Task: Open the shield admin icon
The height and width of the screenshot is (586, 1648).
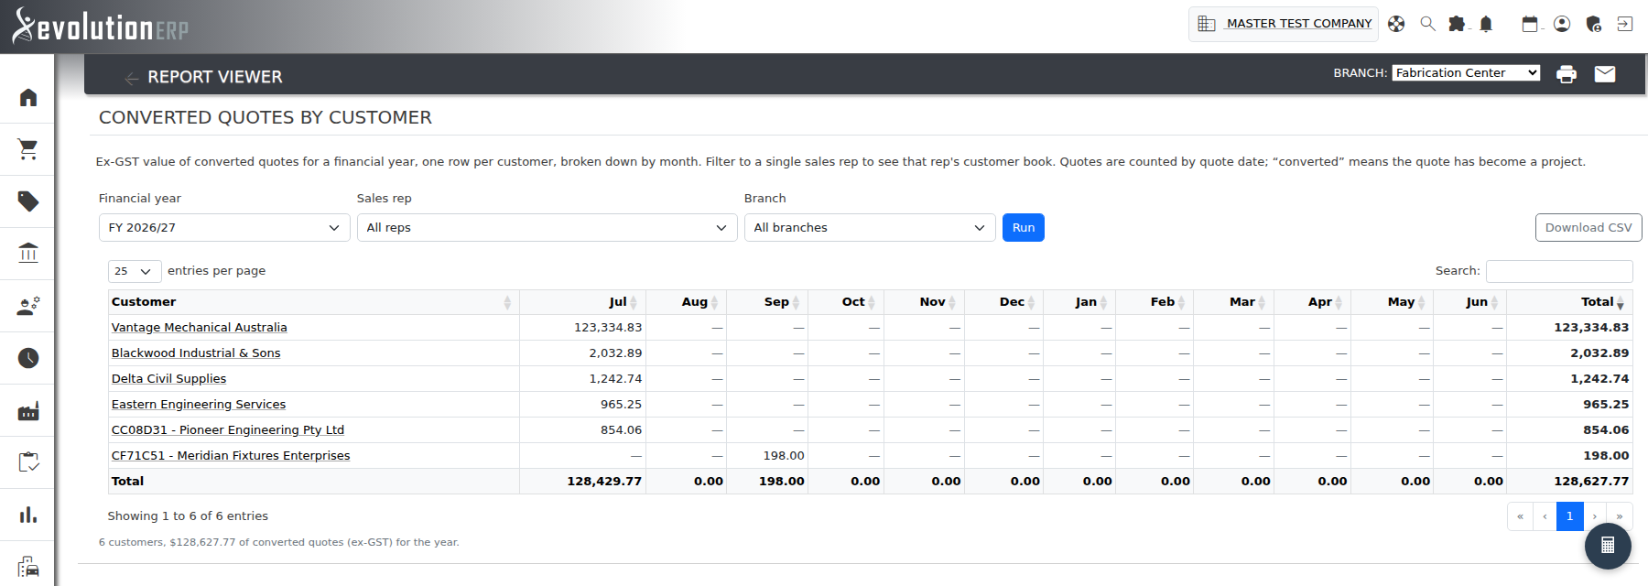Action: (x=1594, y=24)
